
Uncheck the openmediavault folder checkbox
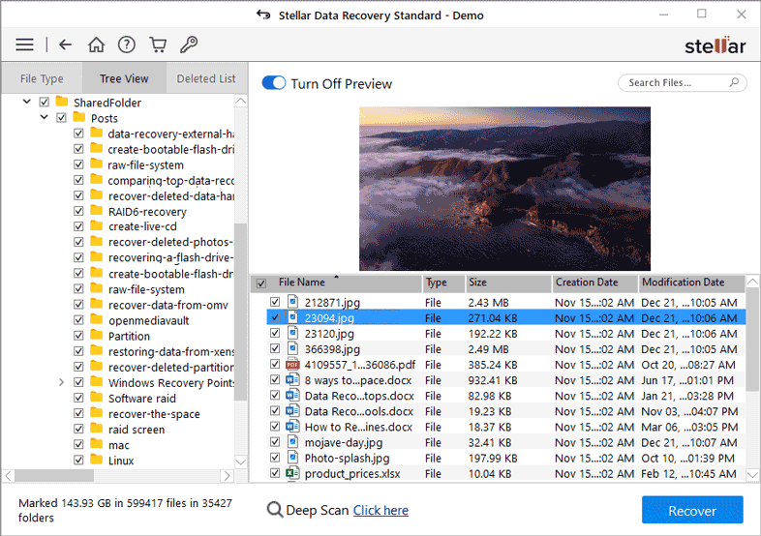point(78,320)
